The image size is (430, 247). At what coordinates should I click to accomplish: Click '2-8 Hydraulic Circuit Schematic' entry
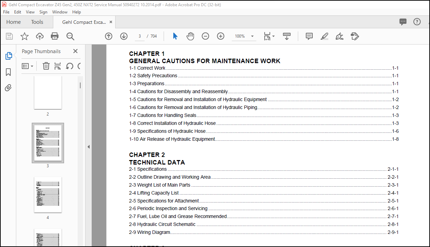click(264, 224)
